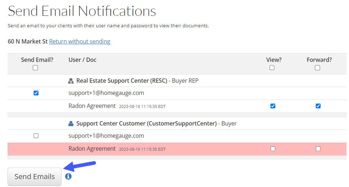Check View in the red Radon Agreement row

(273, 149)
